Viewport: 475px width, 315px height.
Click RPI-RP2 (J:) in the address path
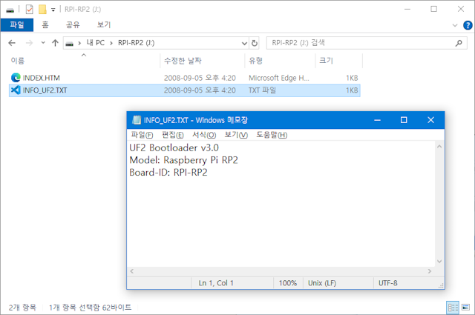(x=136, y=43)
